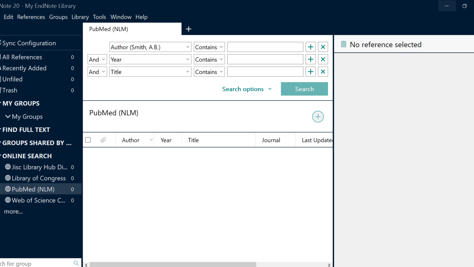This screenshot has height=267, width=474.
Task: Collapse the My Groups tree item
Action: tap(8, 117)
